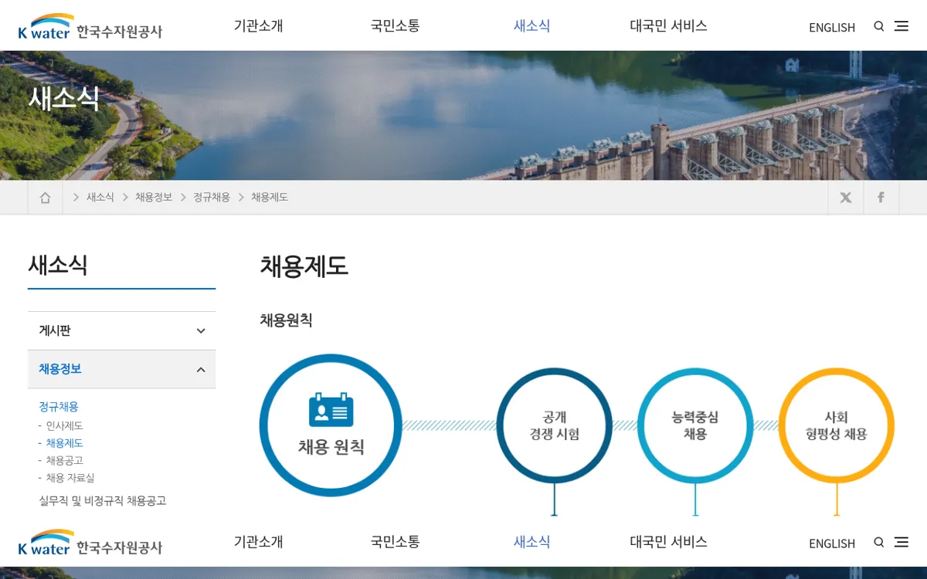The image size is (927, 579).
Task: Expand the 게시판 sidebar section
Action: click(121, 330)
